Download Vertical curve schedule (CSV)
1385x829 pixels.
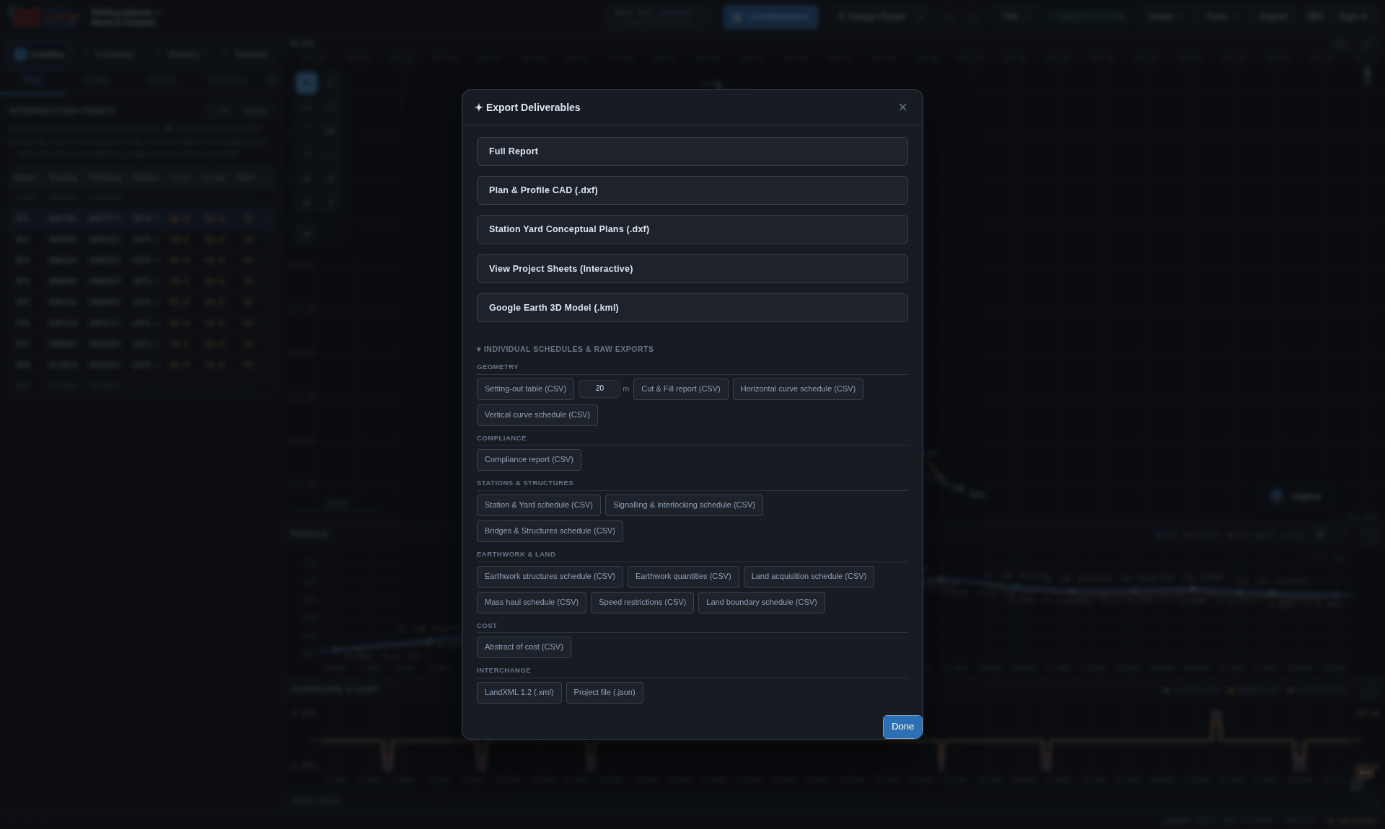537,415
